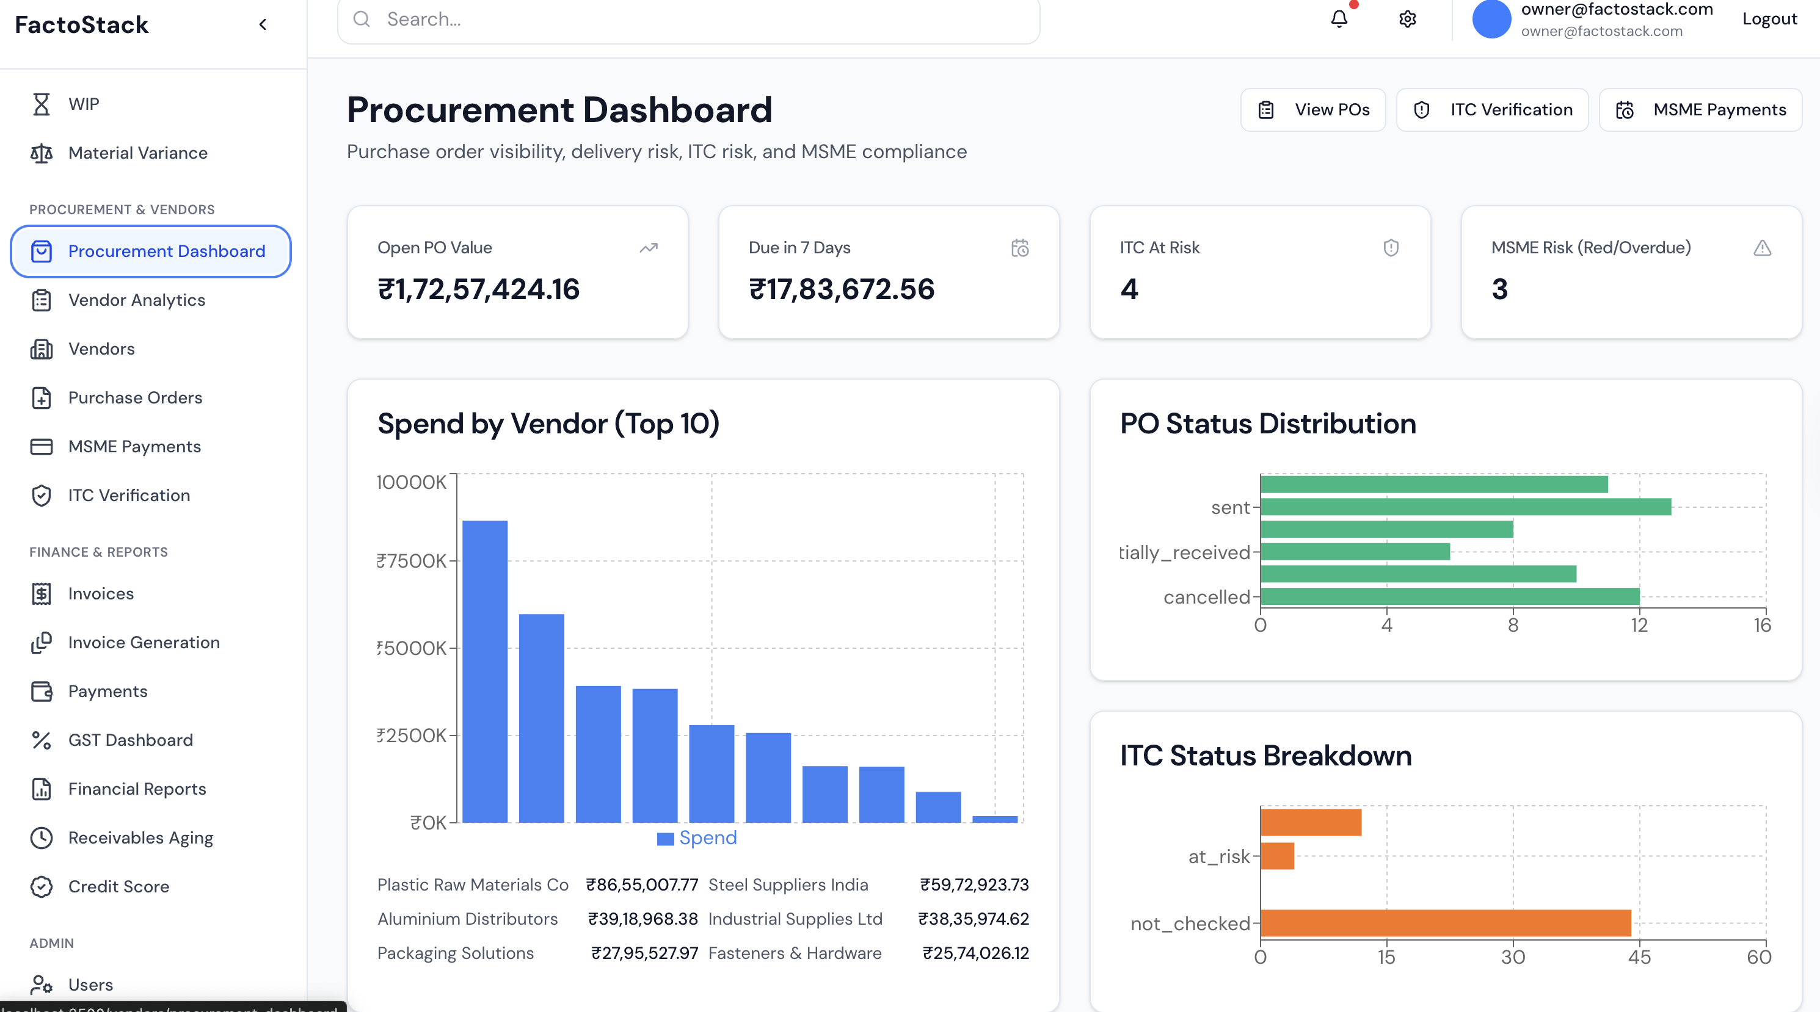
Task: Click the notification bell with red dot
Action: [x=1338, y=19]
